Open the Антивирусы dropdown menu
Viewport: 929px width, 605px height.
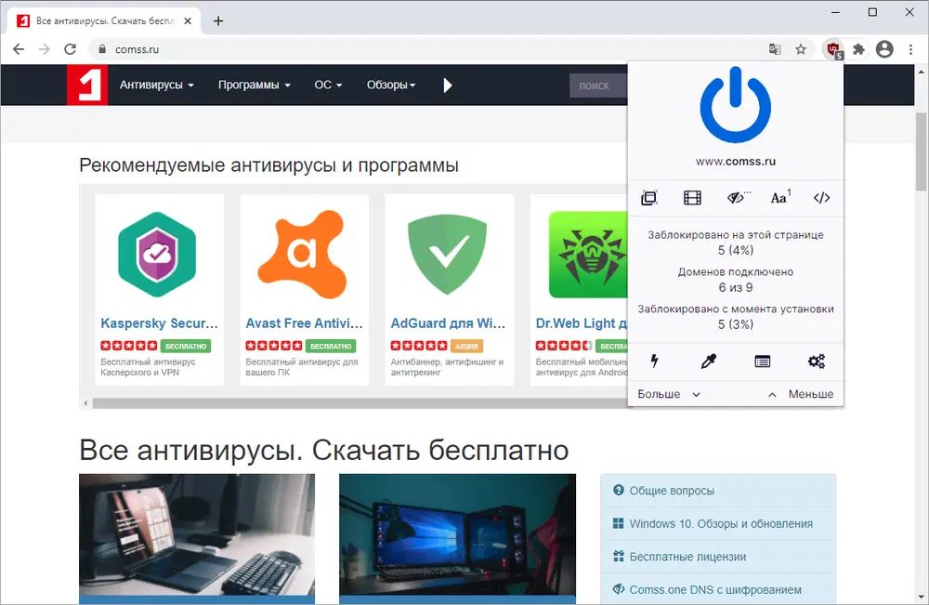point(156,85)
